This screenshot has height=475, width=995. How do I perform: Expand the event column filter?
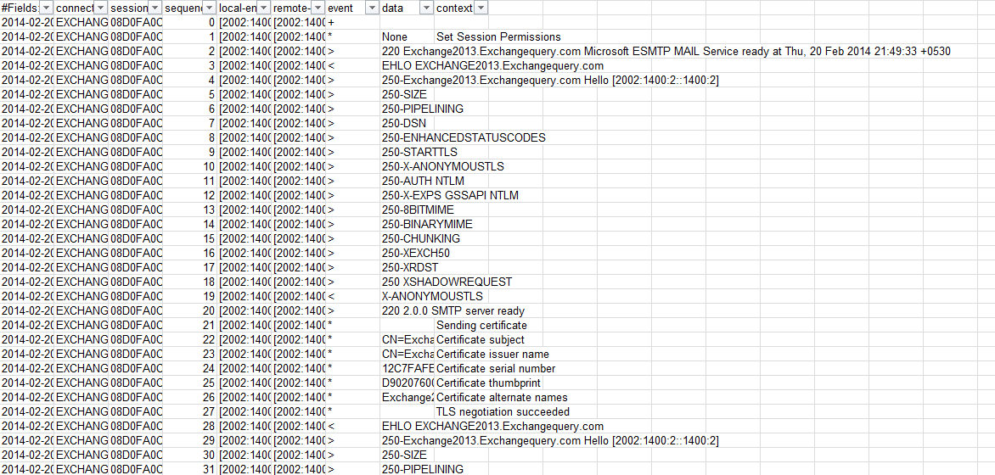point(372,8)
